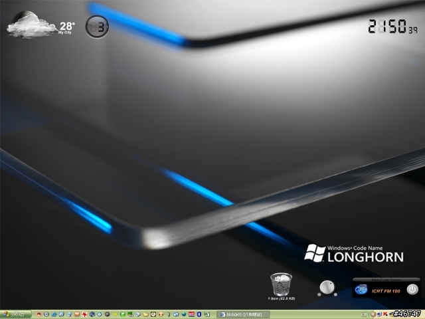Expand hidden tray icons with round arrow
This screenshot has height=319, width=425.
point(373,314)
